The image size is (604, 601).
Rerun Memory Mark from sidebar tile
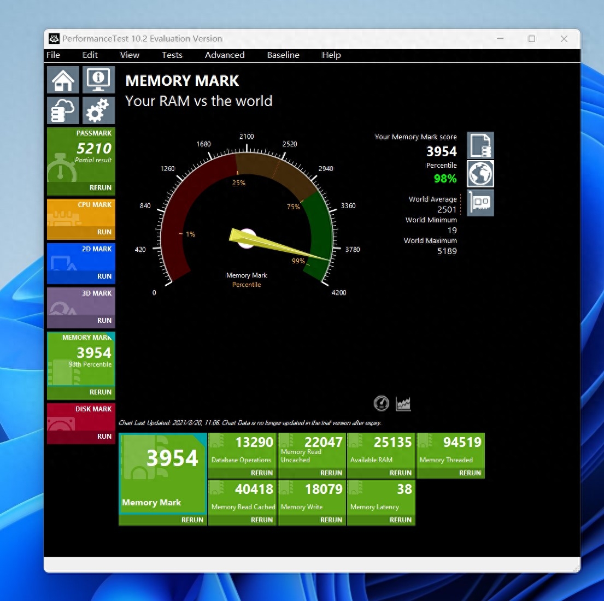tap(100, 392)
